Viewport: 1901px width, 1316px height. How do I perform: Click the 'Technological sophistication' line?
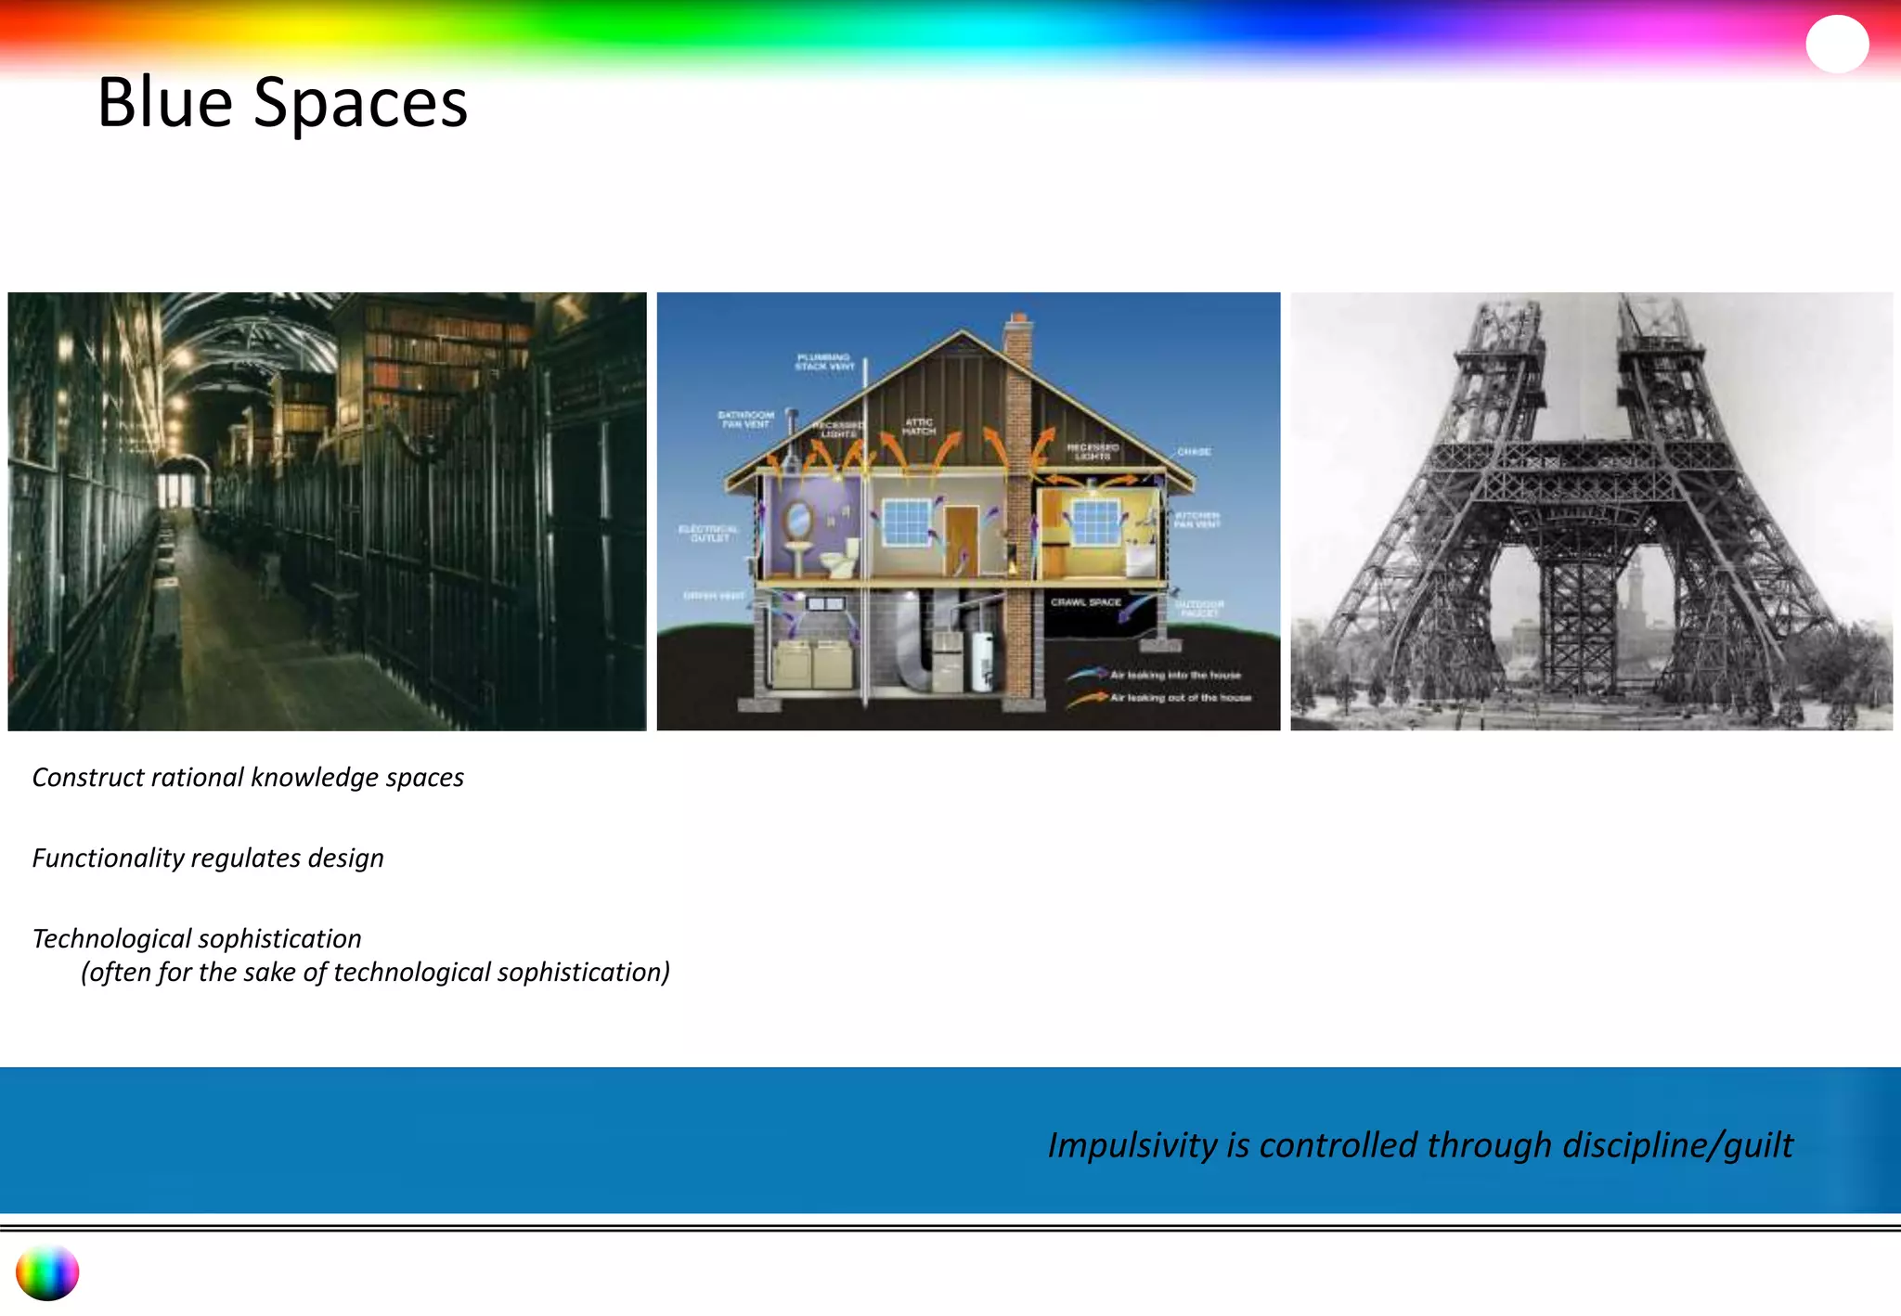click(x=197, y=938)
